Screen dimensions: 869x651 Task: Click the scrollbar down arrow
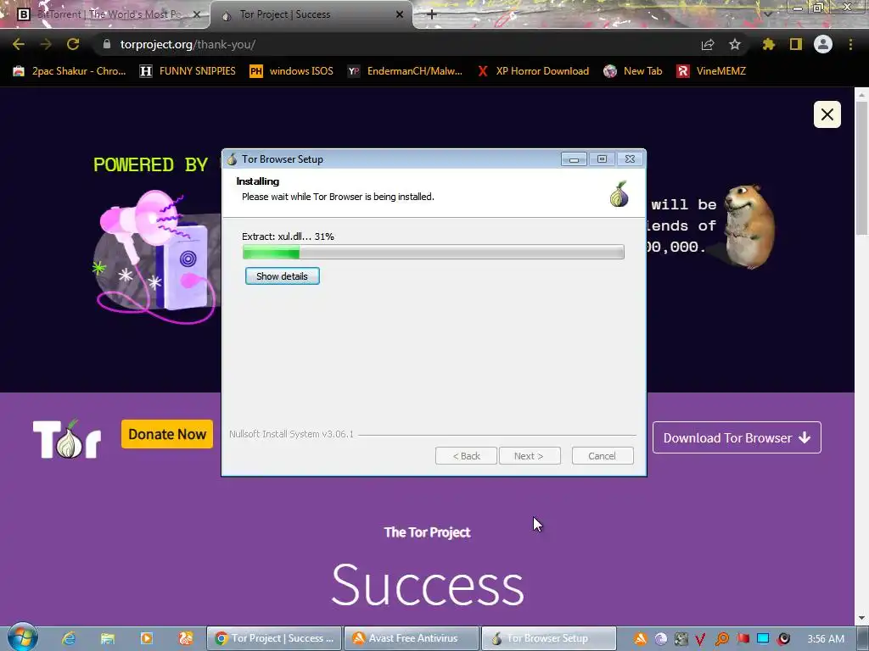coord(861,617)
